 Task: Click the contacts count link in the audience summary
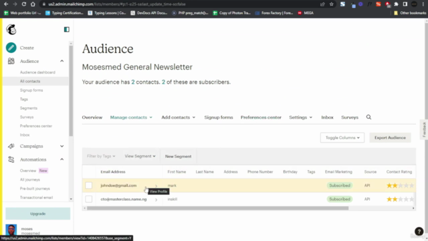[x=133, y=82]
